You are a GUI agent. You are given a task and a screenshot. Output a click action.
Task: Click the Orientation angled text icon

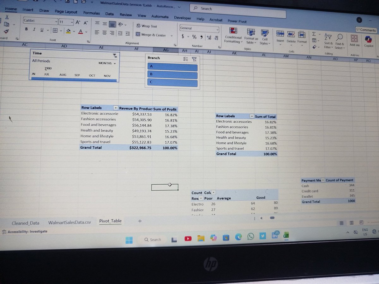pyautogui.click(x=121, y=24)
